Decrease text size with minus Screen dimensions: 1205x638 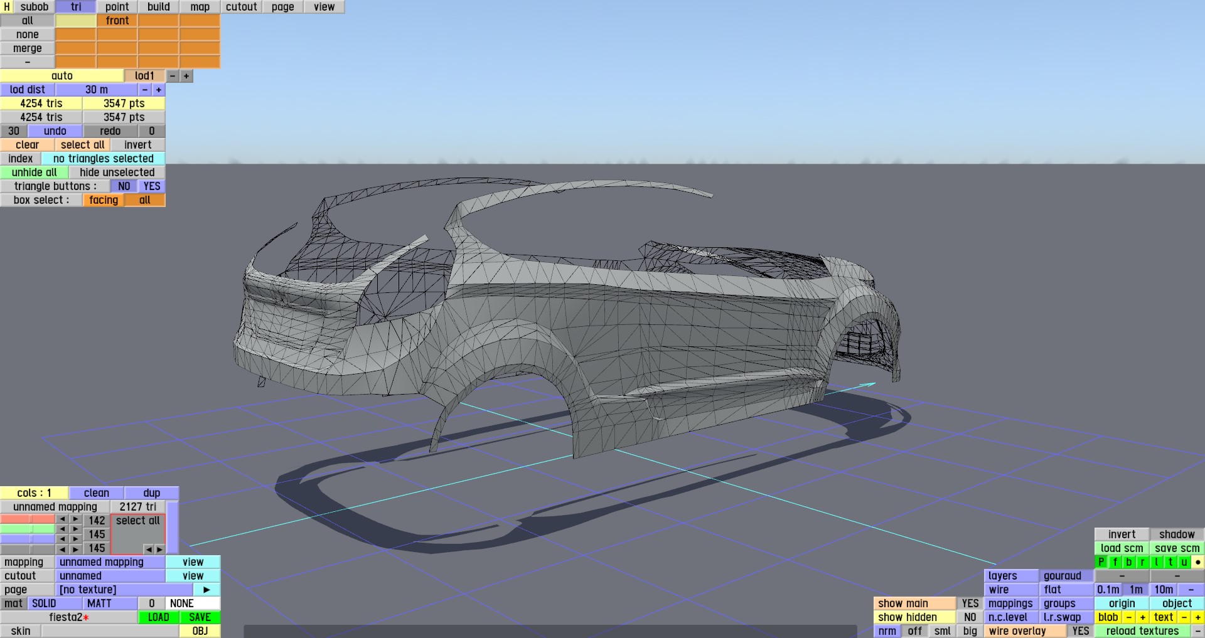(x=1184, y=617)
